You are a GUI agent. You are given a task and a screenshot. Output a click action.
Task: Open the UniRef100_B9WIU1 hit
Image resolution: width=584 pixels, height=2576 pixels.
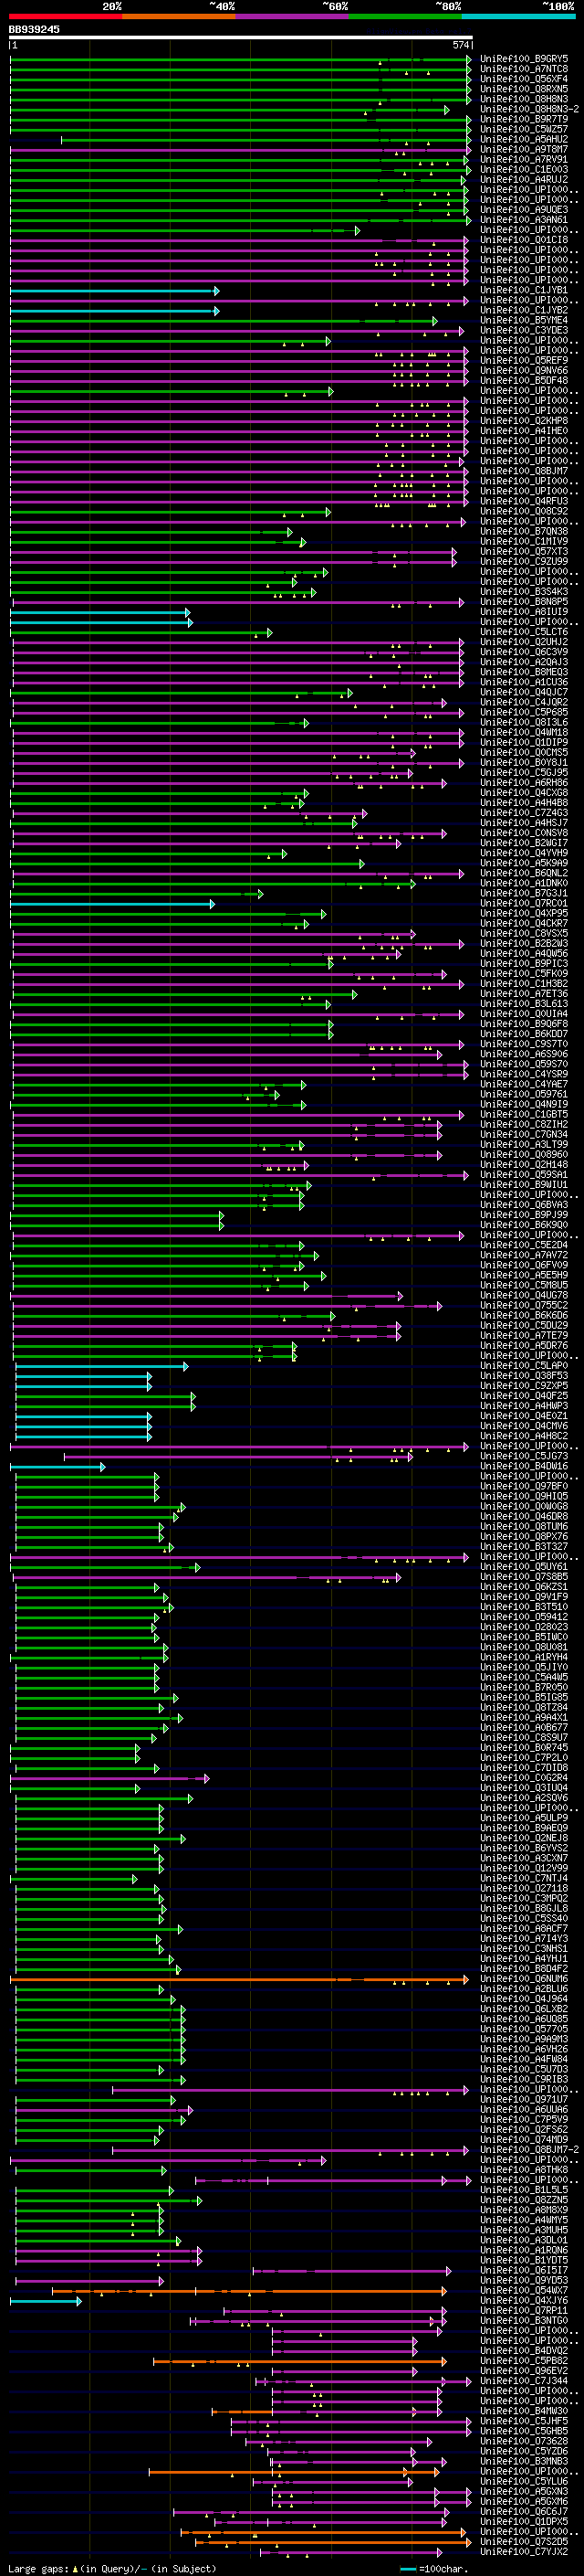tap(524, 1185)
